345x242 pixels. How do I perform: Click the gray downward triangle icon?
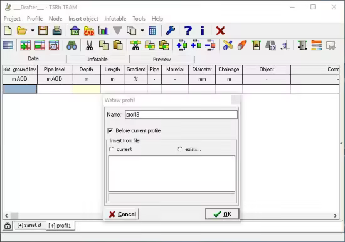click(x=117, y=31)
